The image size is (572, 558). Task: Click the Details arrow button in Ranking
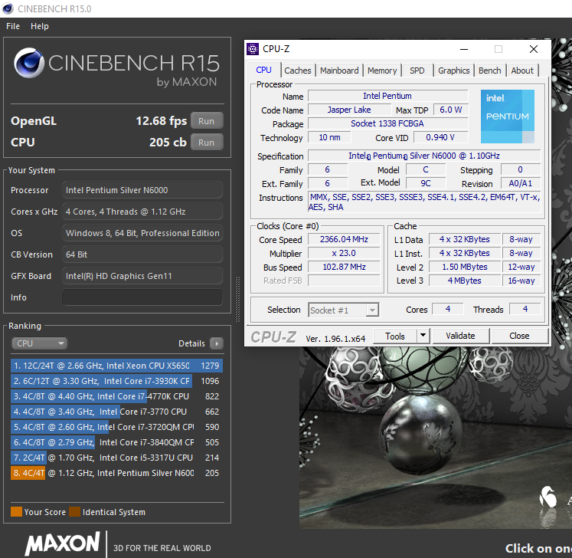217,343
